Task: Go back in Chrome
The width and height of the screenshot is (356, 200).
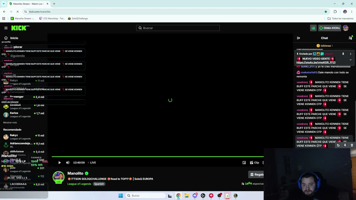Action: (x=4, y=12)
